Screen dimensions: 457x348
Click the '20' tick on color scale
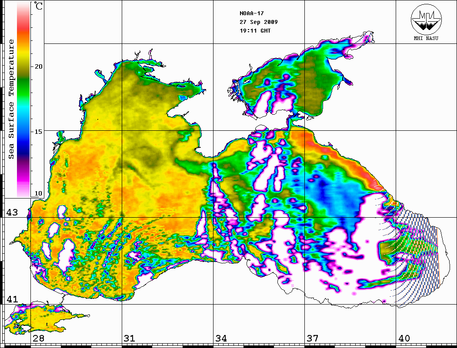click(38, 66)
